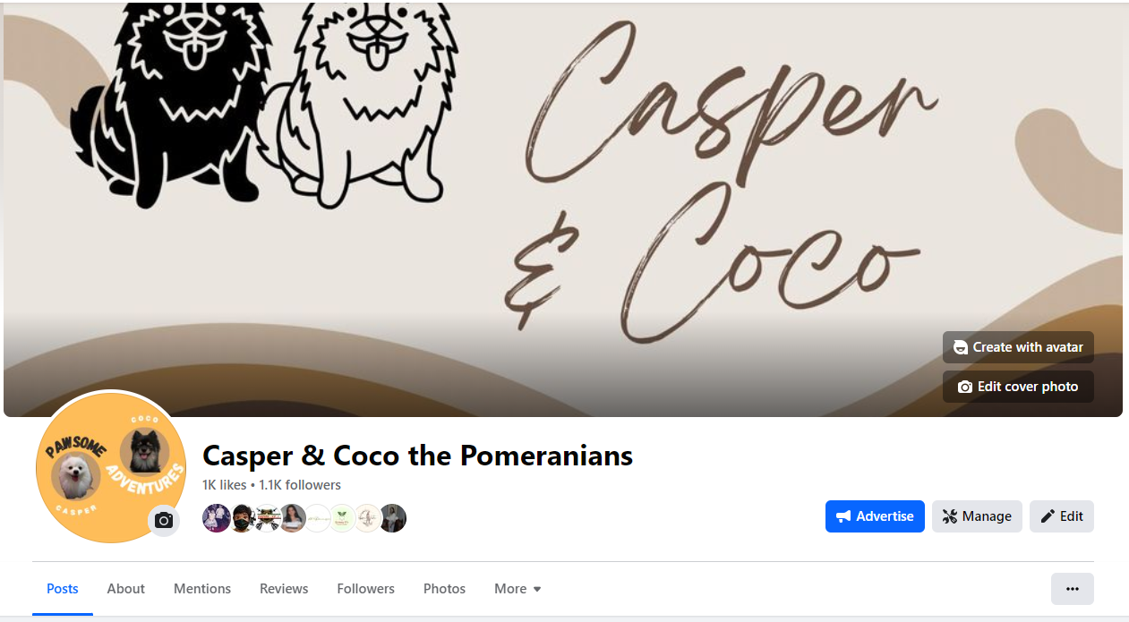Open the three-dots page options button
Viewport: 1129px width, 622px height.
(x=1072, y=589)
